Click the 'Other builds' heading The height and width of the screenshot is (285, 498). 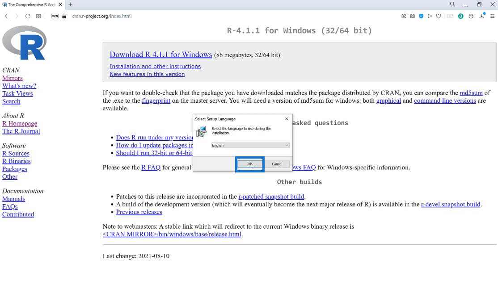click(x=299, y=182)
